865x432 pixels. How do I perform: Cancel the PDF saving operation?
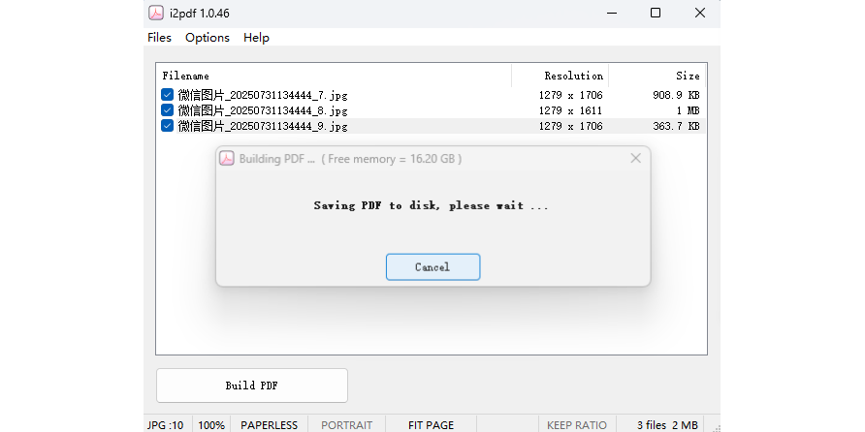[x=432, y=267]
